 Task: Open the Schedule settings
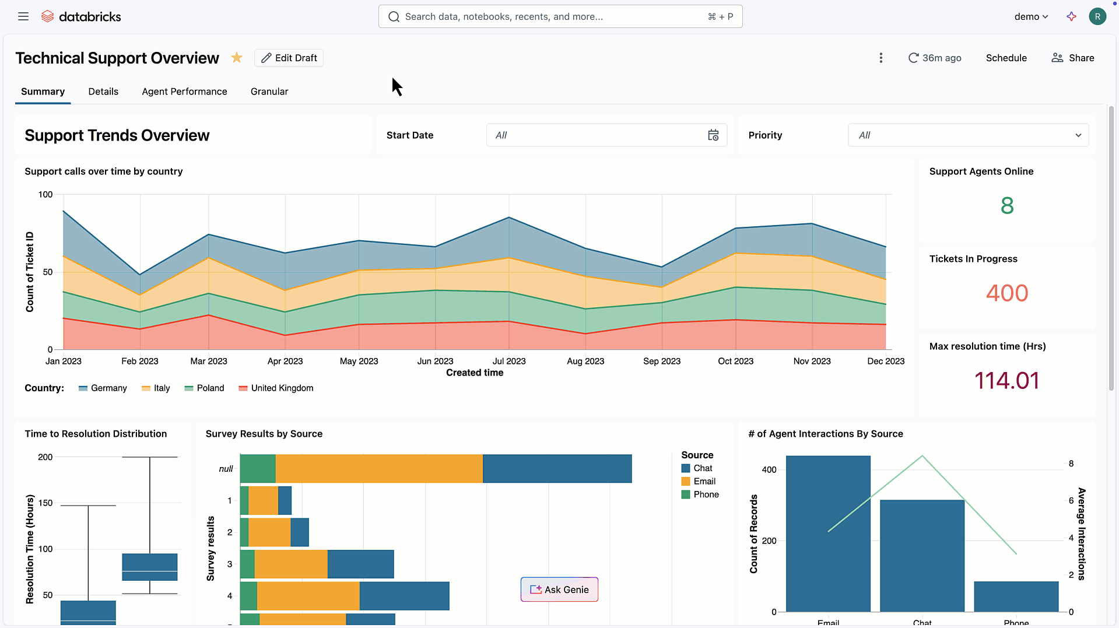tap(1006, 58)
